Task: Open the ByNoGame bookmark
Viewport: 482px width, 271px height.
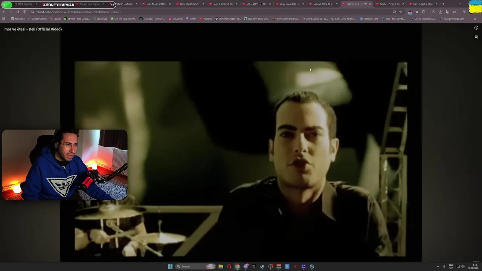Action: pos(286,19)
